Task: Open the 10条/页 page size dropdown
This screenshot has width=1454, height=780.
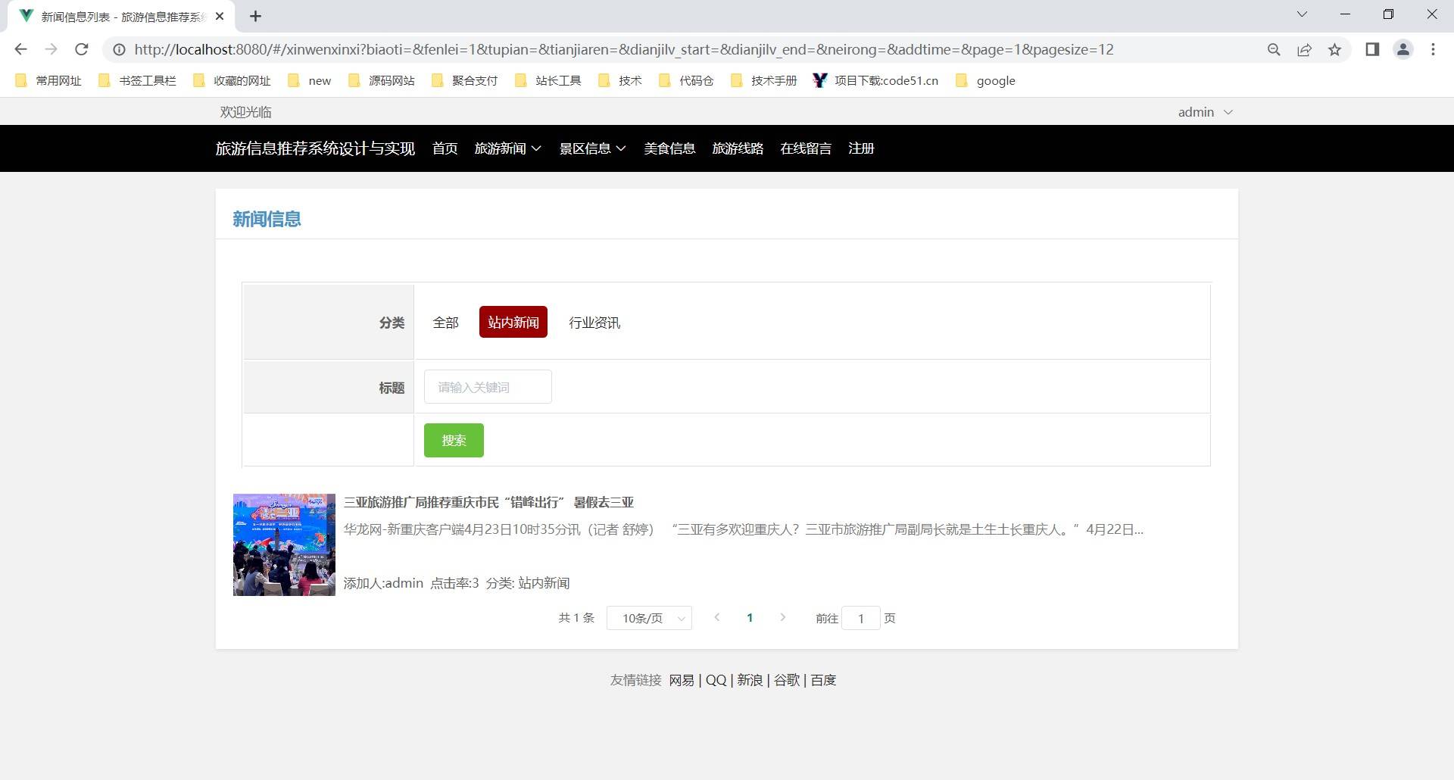Action: pos(649,618)
